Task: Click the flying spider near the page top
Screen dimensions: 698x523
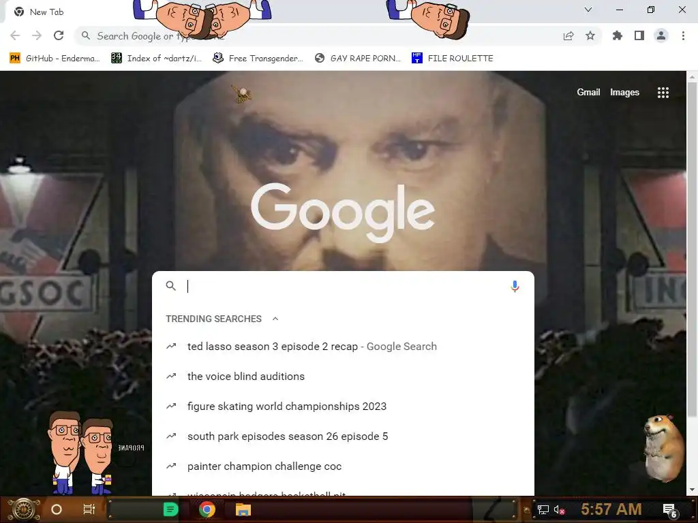Action: click(x=242, y=93)
